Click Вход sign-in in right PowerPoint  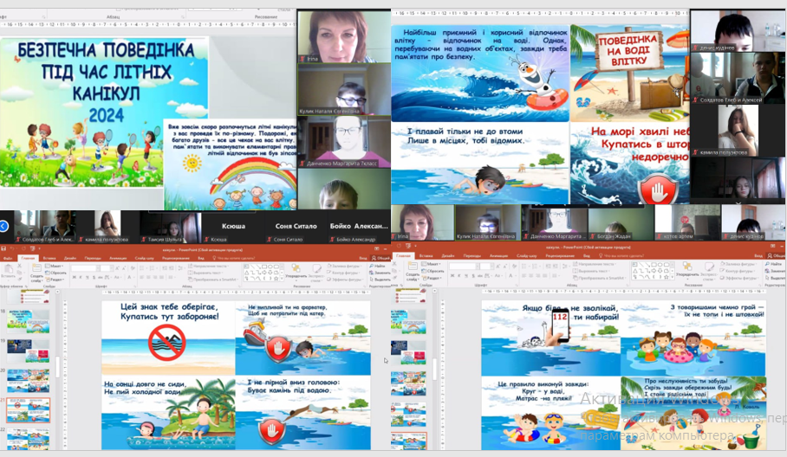pos(759,256)
